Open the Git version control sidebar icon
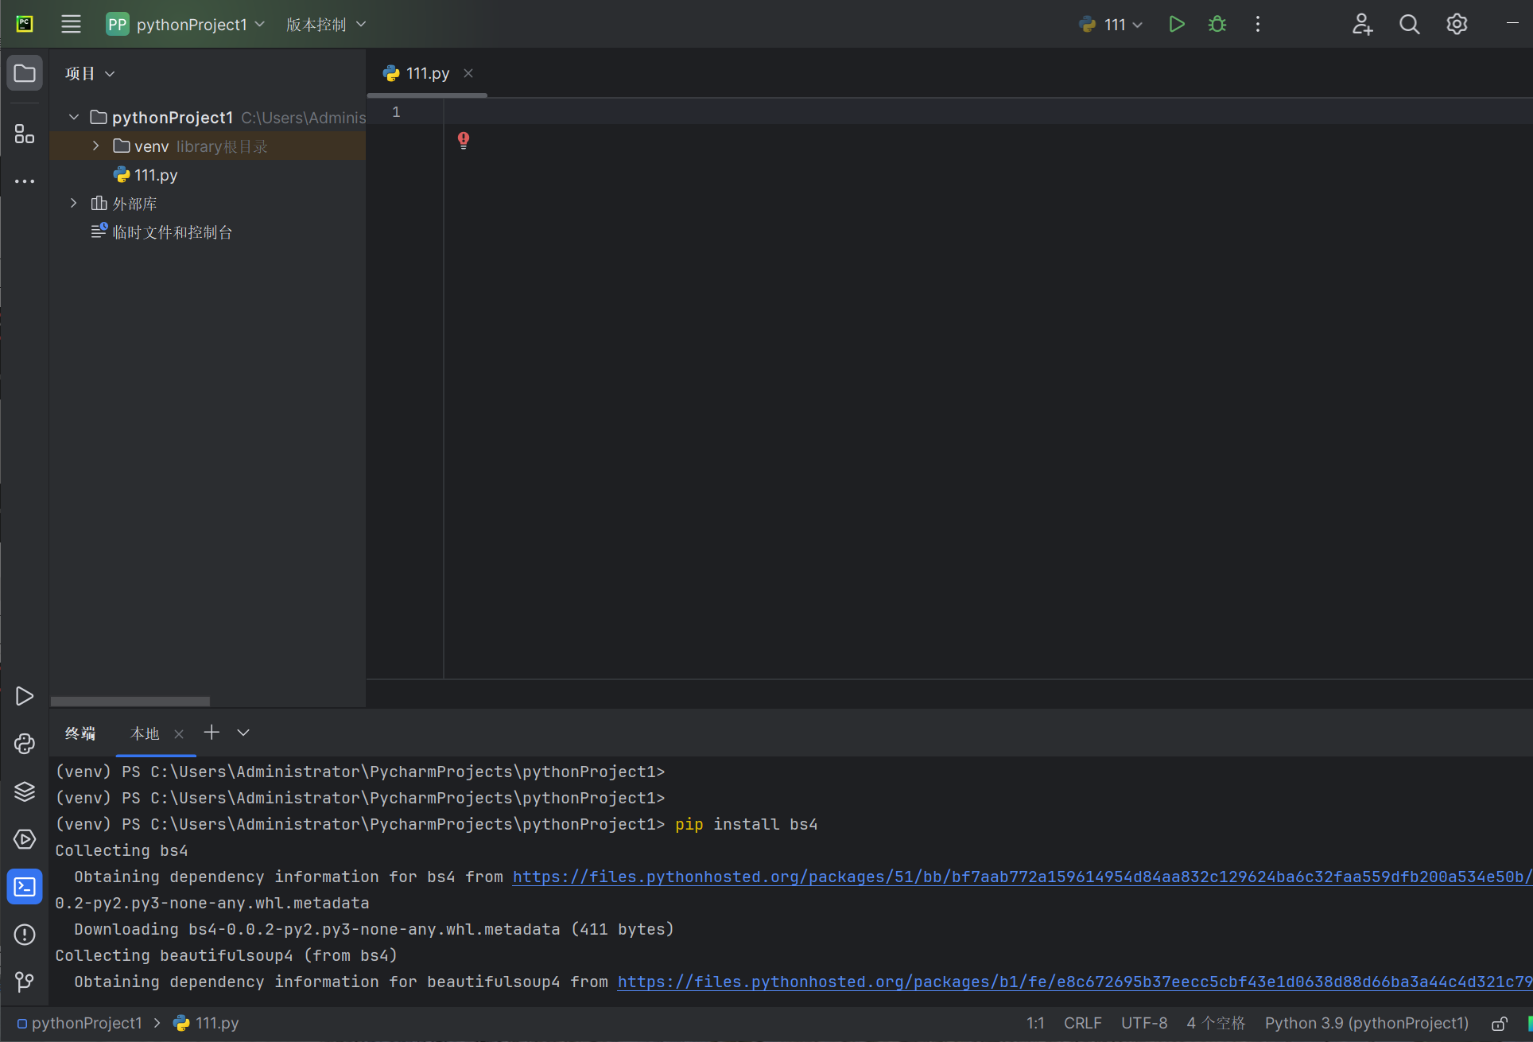1533x1042 pixels. 25,982
